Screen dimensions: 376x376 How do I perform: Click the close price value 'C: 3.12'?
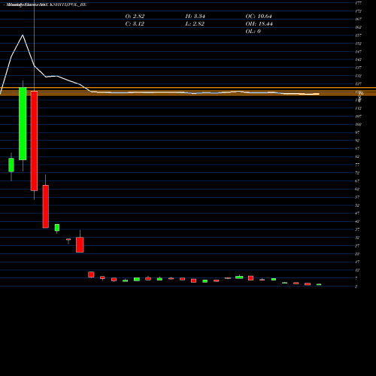[135, 23]
